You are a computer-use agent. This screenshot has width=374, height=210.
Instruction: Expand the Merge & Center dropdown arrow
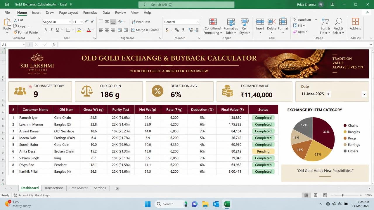click(159, 30)
